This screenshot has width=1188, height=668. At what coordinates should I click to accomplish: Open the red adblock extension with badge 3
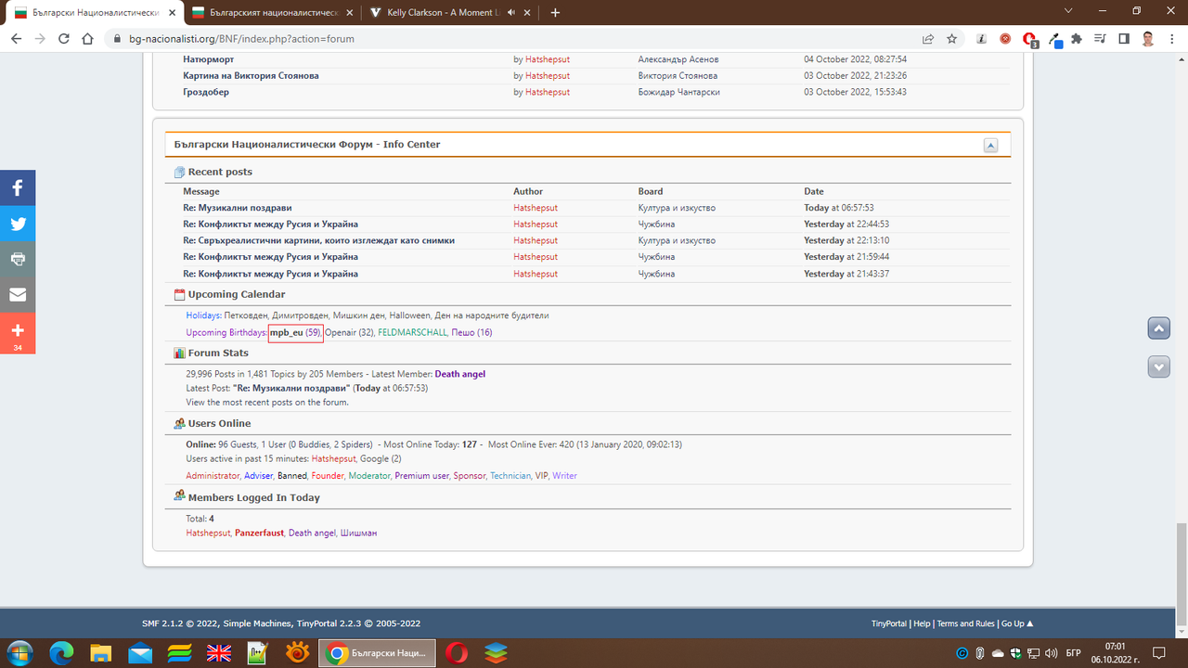pyautogui.click(x=1029, y=40)
